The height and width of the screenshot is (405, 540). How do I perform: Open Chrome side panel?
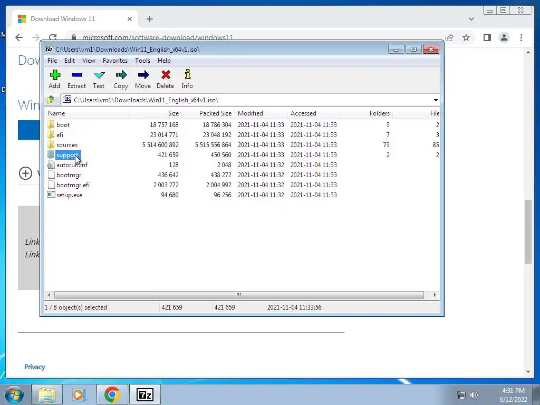(x=487, y=37)
